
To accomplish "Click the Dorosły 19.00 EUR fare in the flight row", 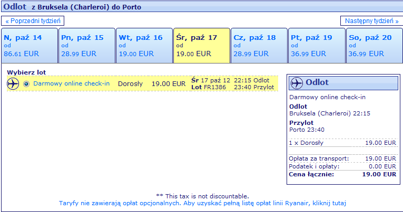I will [152, 84].
